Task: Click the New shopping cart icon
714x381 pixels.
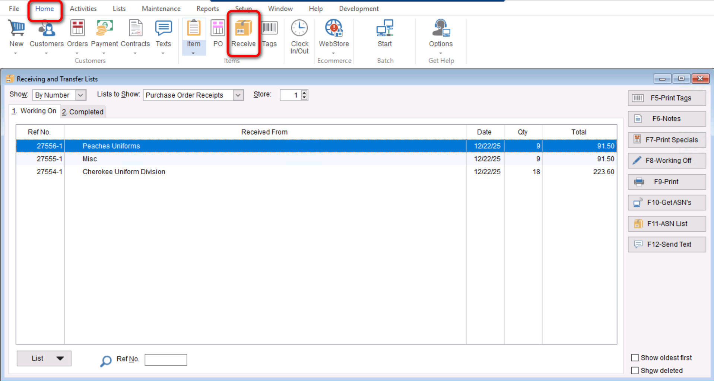Action: tap(16, 29)
